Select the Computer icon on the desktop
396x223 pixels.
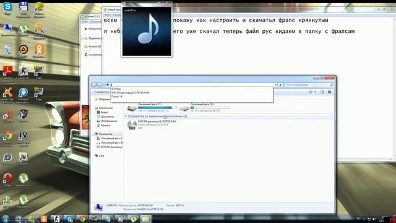click(7, 28)
